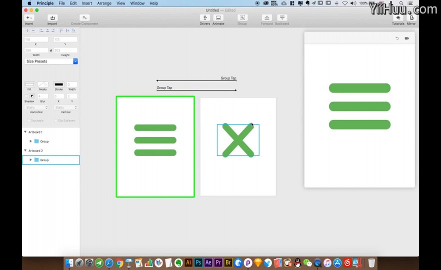Click the align bottom edges icon
This screenshot has height=270, width=441.
point(73,30)
